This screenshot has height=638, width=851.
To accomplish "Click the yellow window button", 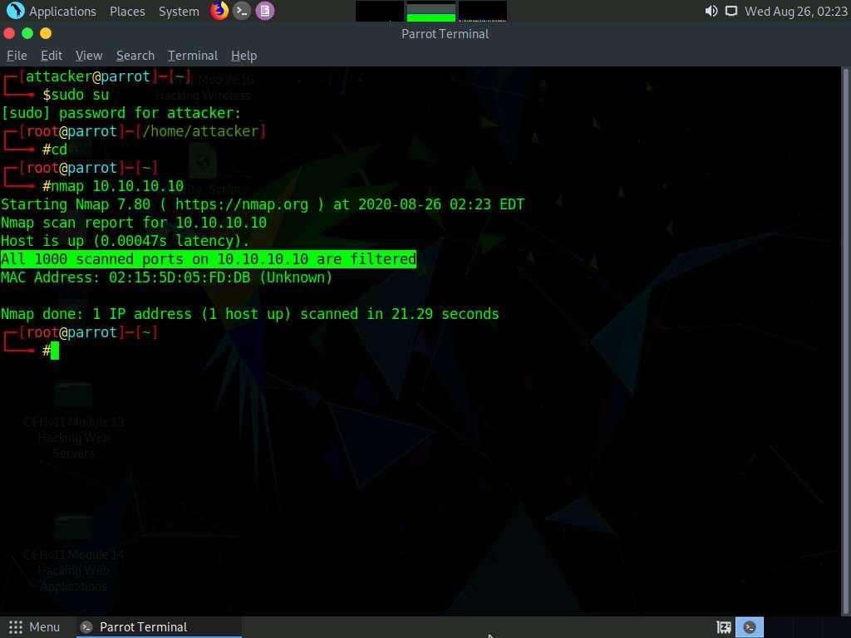I will coord(46,33).
